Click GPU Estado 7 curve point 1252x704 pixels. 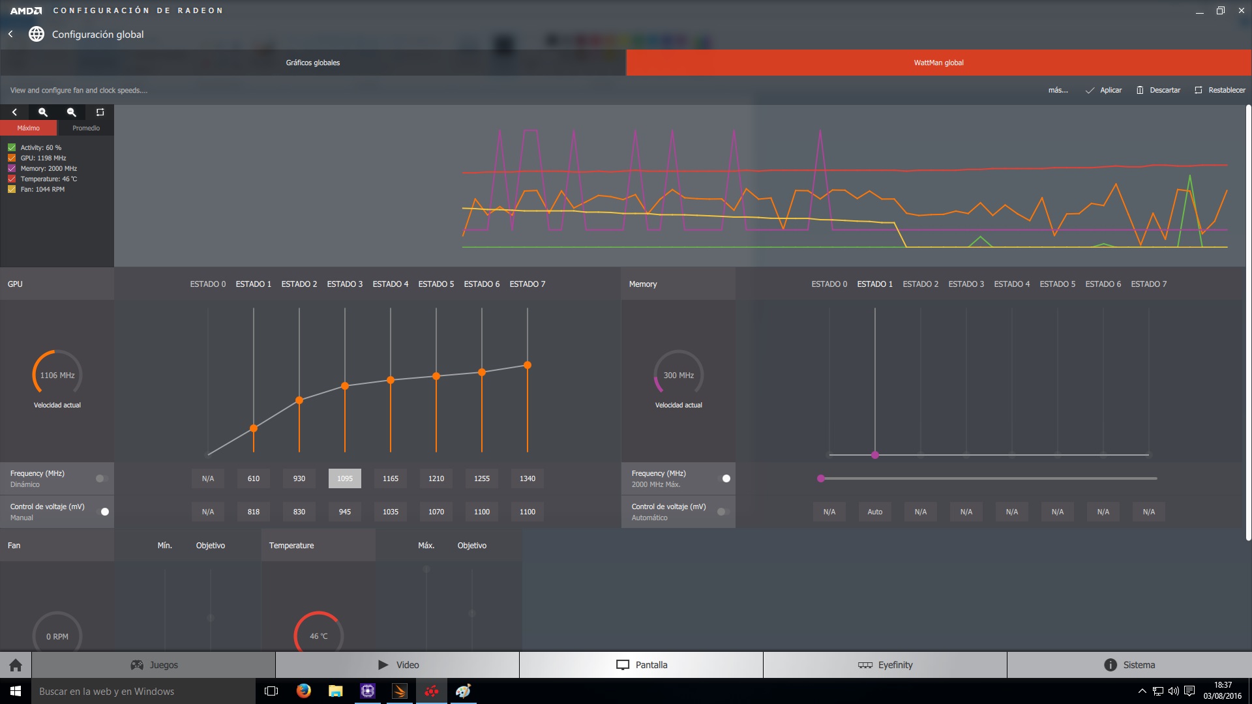(528, 365)
